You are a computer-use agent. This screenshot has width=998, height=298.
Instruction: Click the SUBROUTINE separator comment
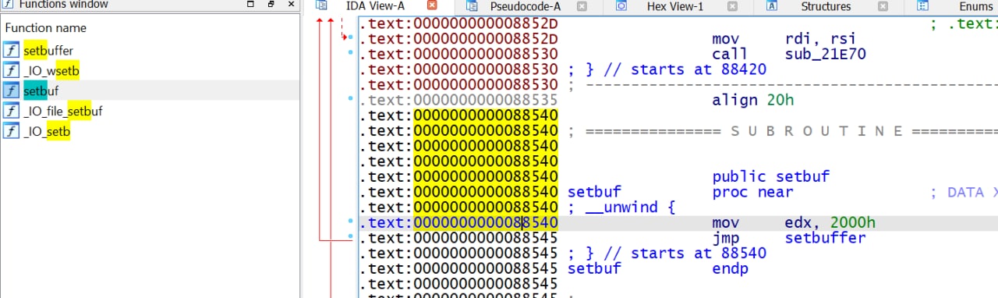[782, 130]
